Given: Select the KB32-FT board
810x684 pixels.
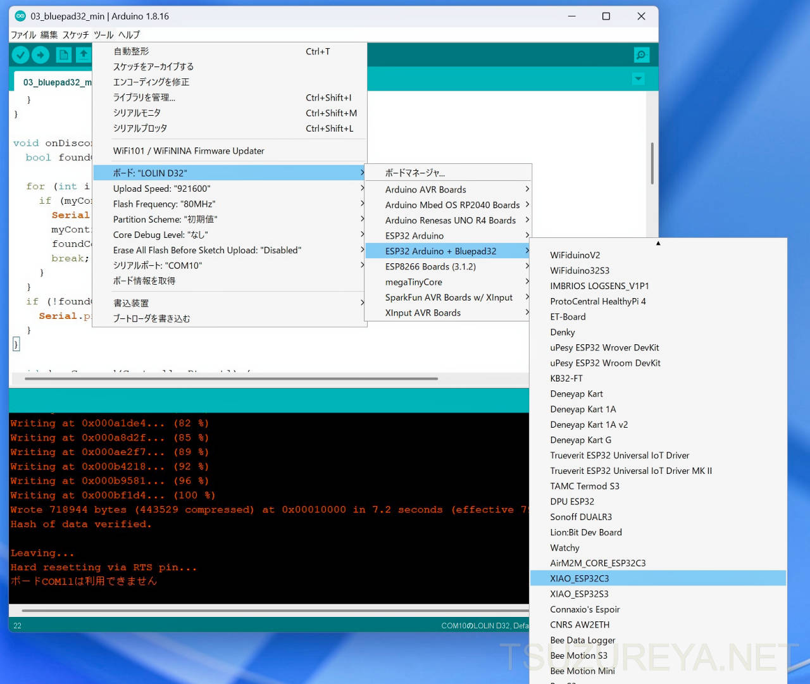Looking at the screenshot, I should point(658,378).
